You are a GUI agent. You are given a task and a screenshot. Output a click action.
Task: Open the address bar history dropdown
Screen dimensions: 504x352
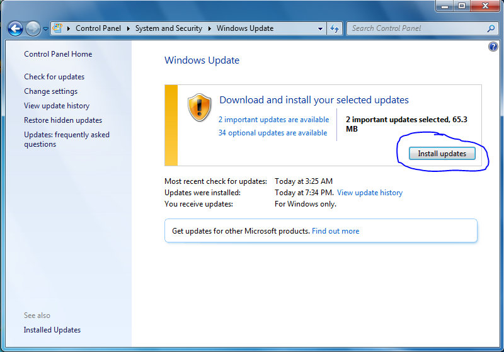(x=320, y=28)
